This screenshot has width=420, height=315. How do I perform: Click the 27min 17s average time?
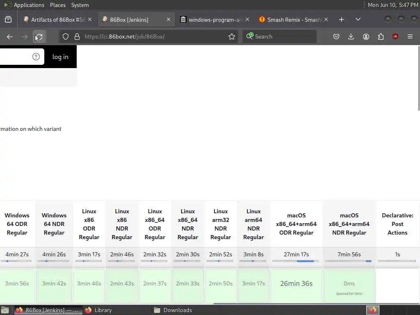click(296, 254)
